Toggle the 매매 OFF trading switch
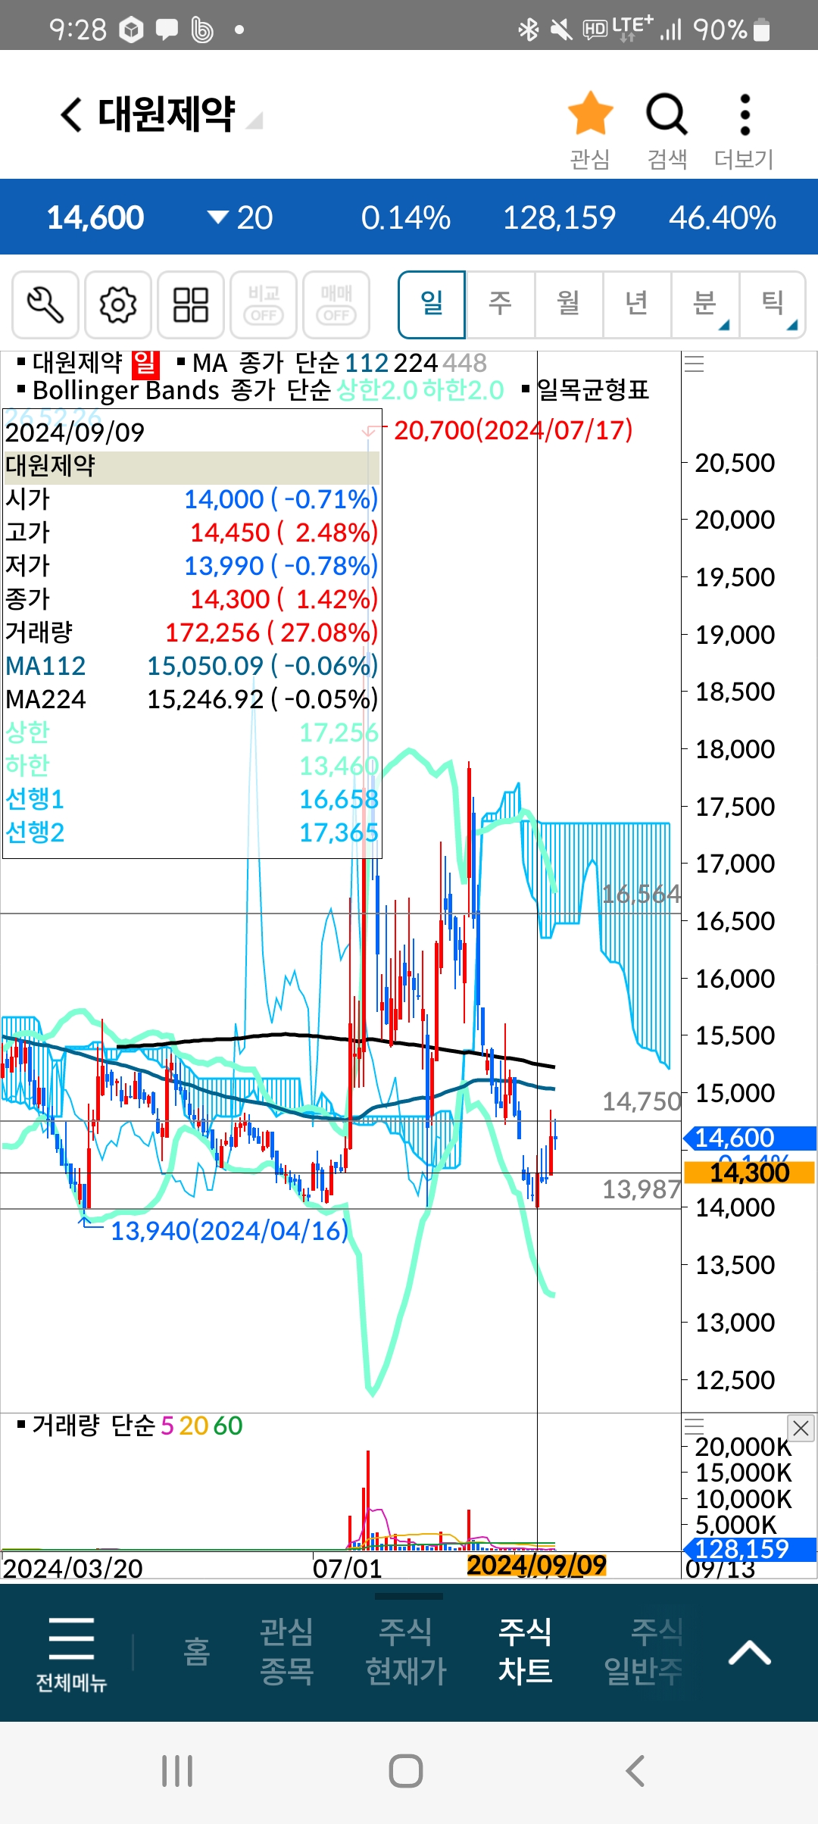Image resolution: width=818 pixels, height=1824 pixels. (336, 305)
